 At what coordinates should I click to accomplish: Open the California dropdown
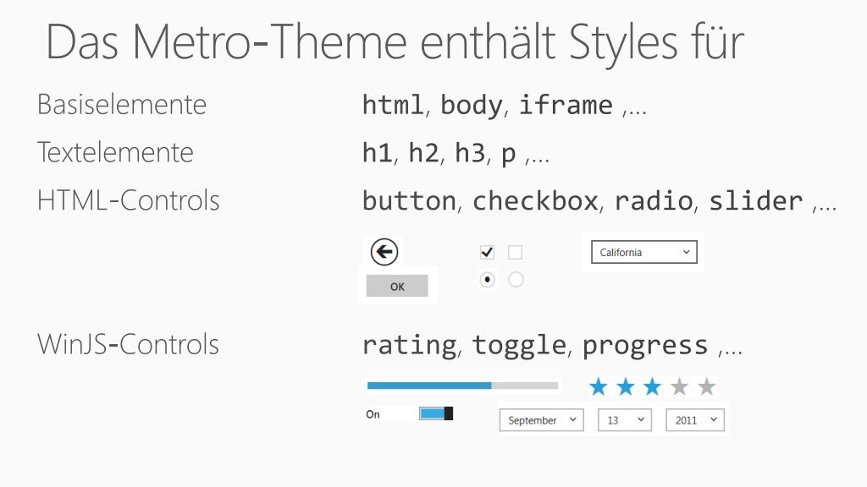[x=644, y=252]
